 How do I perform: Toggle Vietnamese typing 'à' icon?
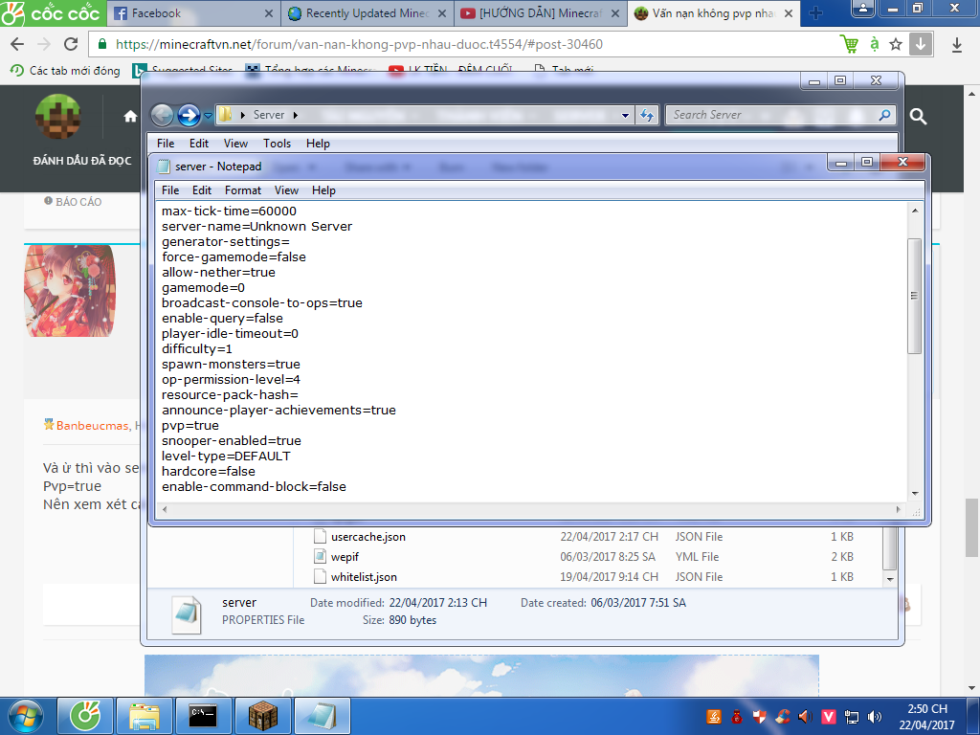875,44
